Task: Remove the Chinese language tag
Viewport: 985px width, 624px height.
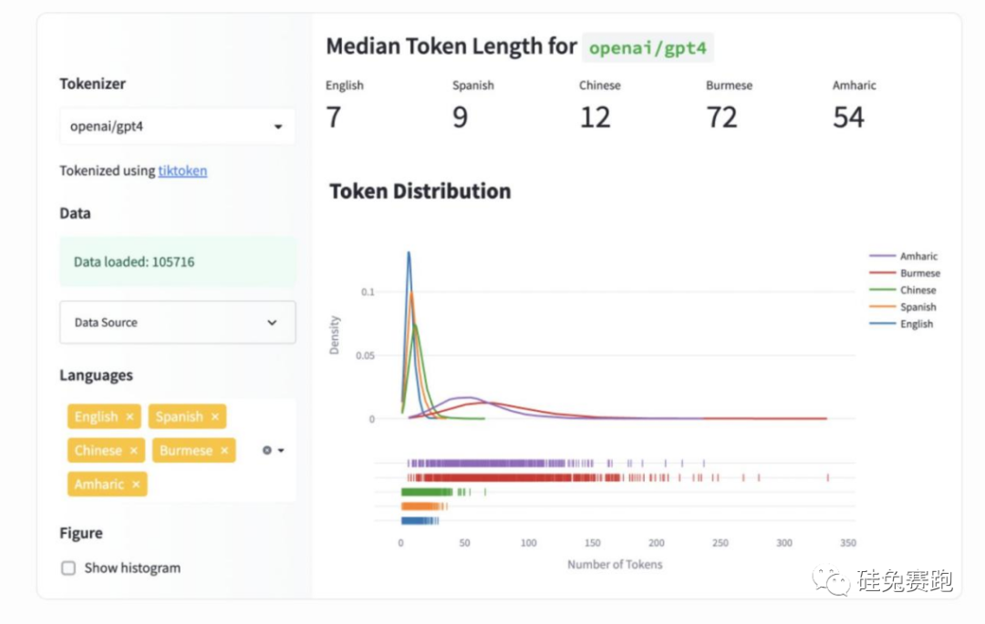Action: click(x=133, y=450)
